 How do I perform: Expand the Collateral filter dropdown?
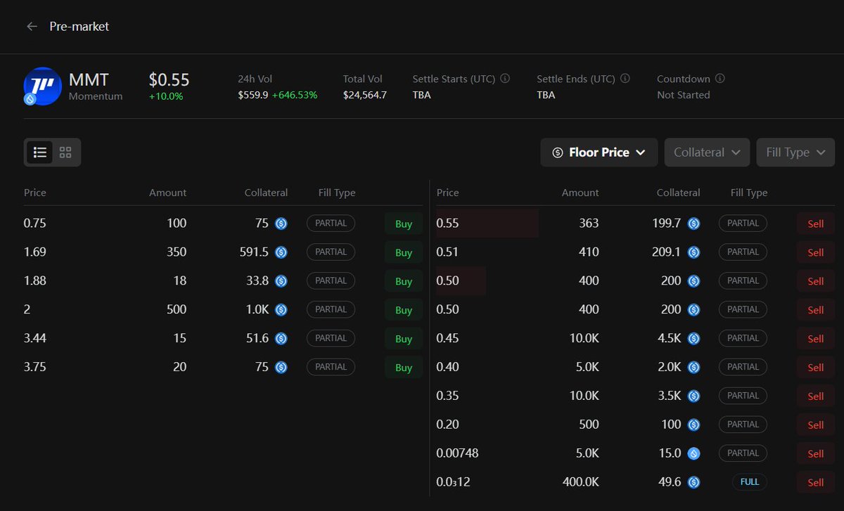(x=706, y=153)
